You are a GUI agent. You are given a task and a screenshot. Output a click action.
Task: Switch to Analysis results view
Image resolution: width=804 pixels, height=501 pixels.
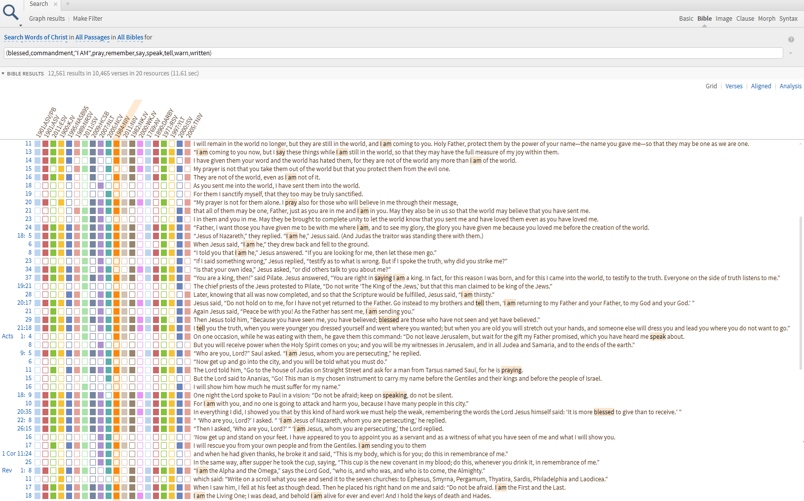click(x=791, y=86)
